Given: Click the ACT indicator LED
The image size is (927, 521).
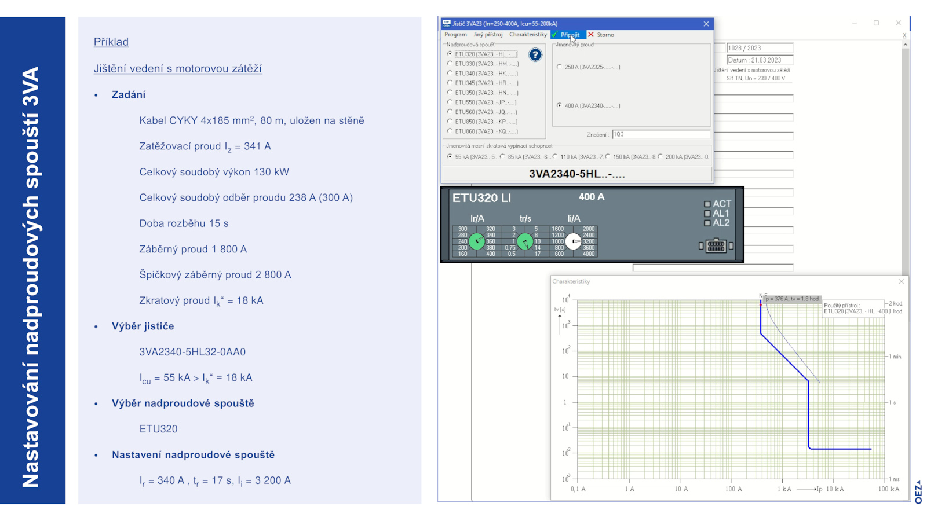Looking at the screenshot, I should click(707, 204).
